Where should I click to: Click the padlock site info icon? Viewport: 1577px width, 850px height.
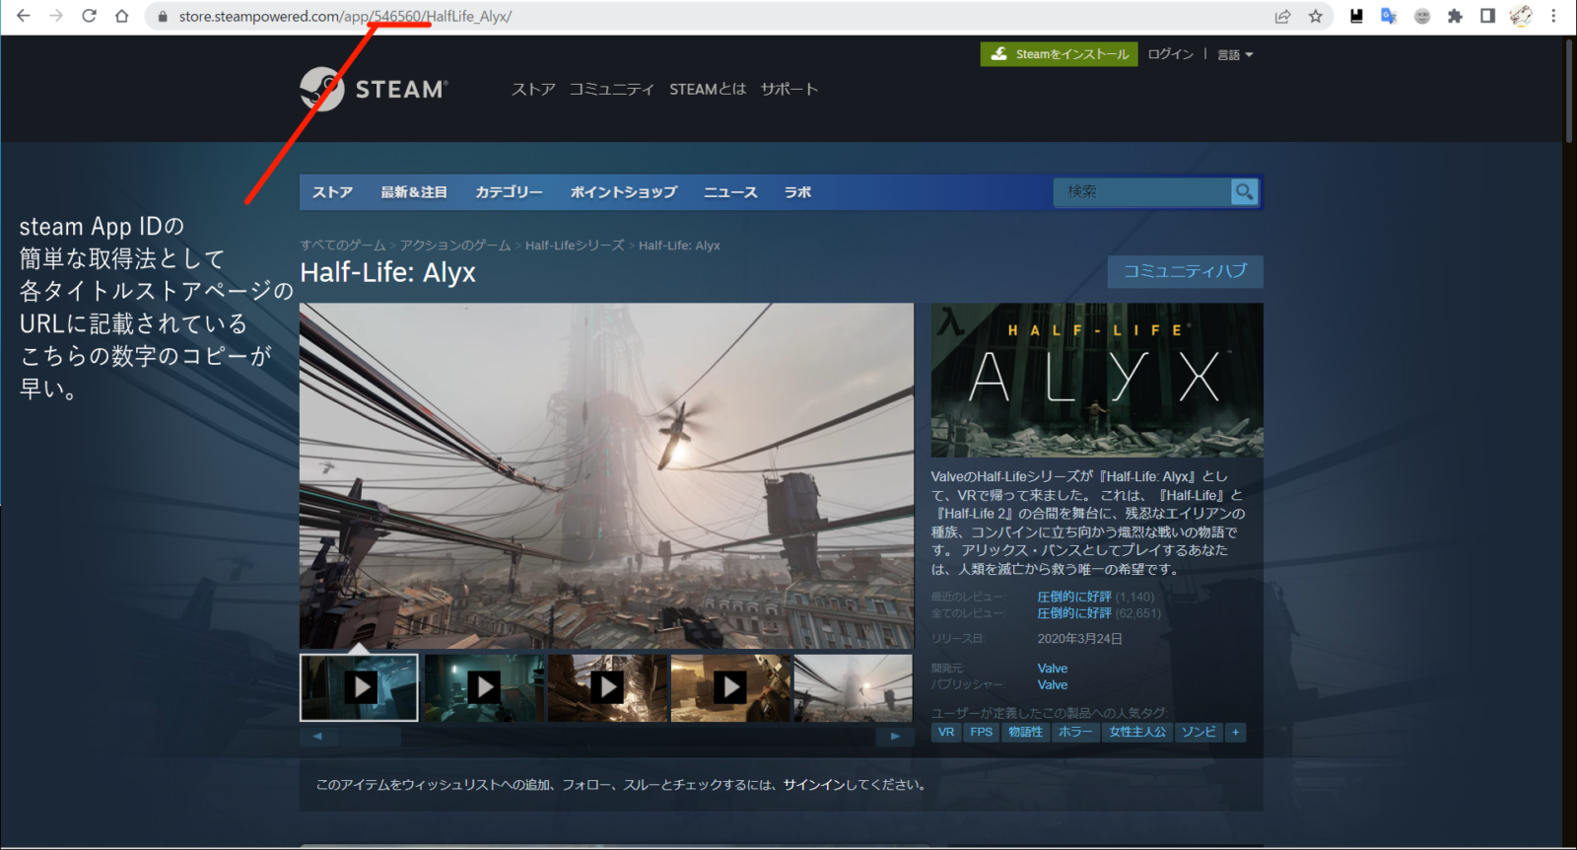point(163,17)
